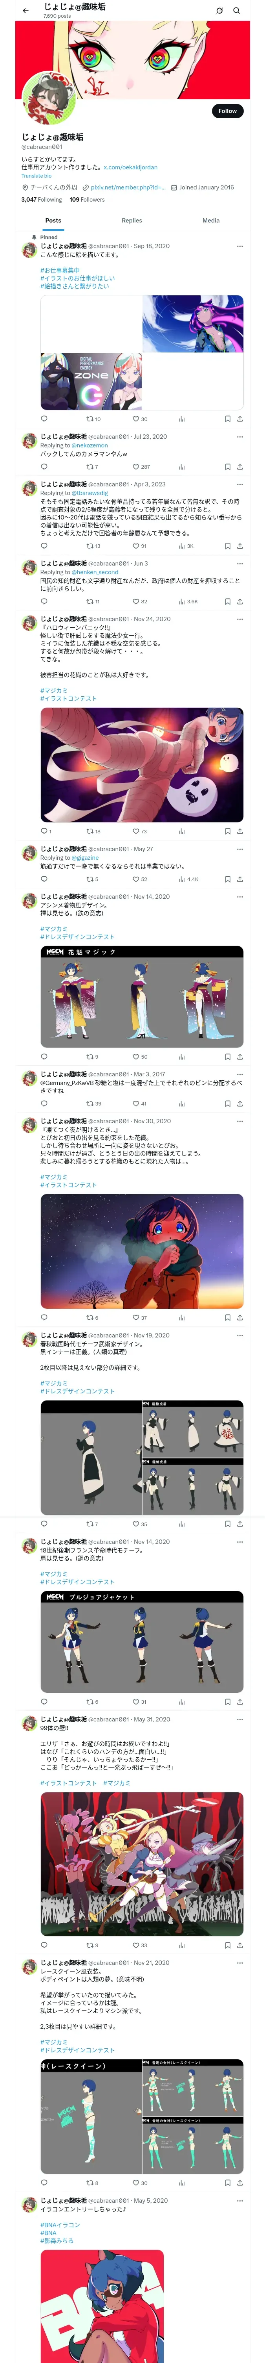The width and height of the screenshot is (265, 2363).
Task: Share the Apr 3, 2023 post
Action: point(240,546)
